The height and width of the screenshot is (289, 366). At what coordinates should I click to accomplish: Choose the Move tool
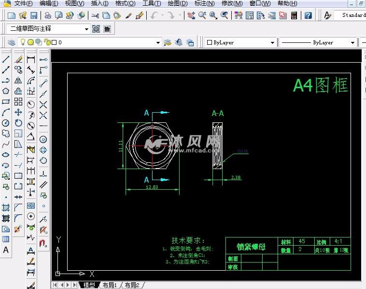pyautogui.click(x=18, y=112)
